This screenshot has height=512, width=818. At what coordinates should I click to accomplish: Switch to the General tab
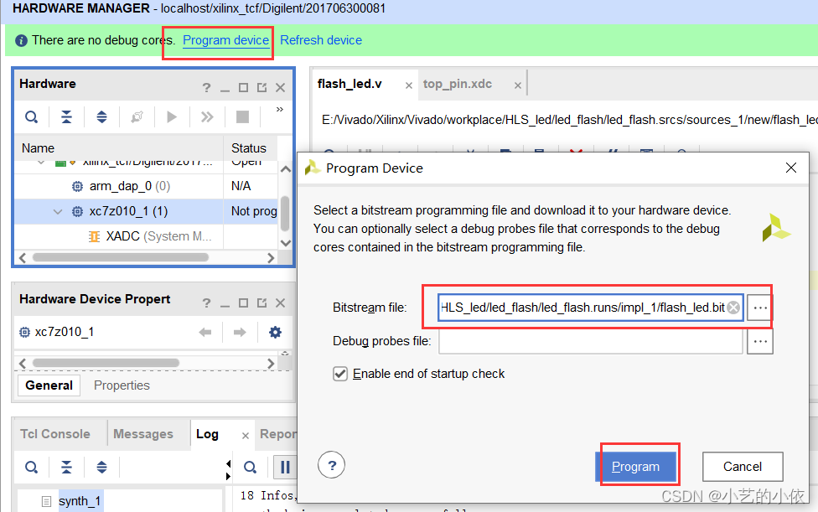pyautogui.click(x=49, y=385)
